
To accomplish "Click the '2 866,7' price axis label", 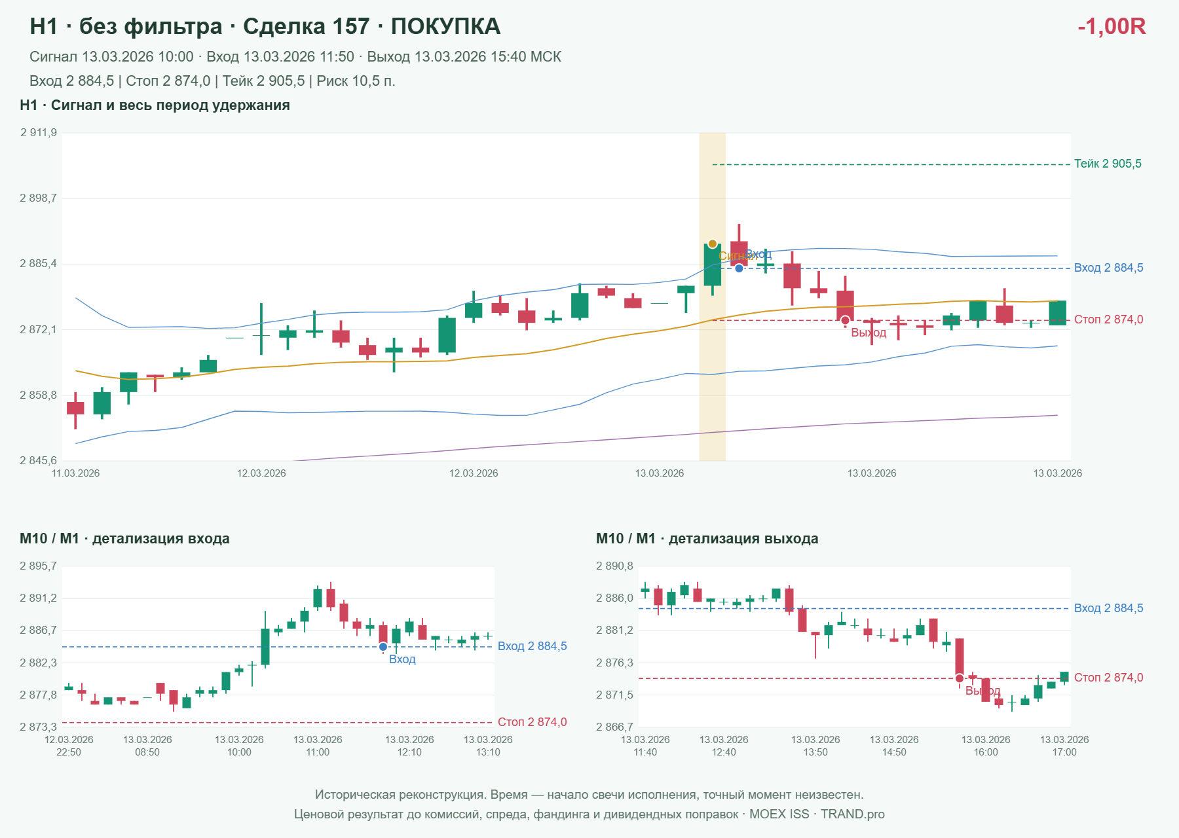I will (x=615, y=727).
